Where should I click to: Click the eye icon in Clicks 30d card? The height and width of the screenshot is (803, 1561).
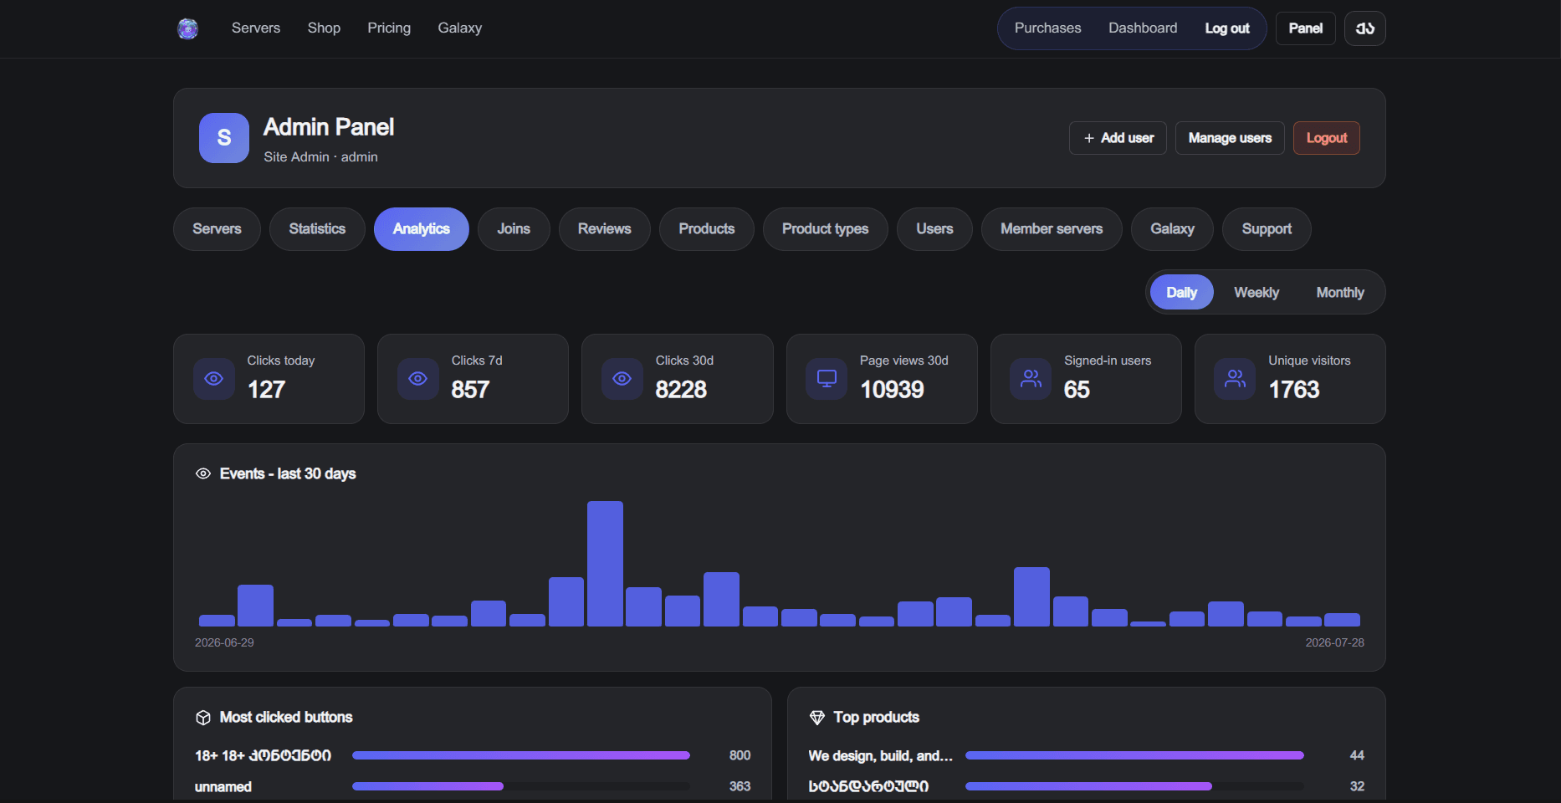point(622,379)
